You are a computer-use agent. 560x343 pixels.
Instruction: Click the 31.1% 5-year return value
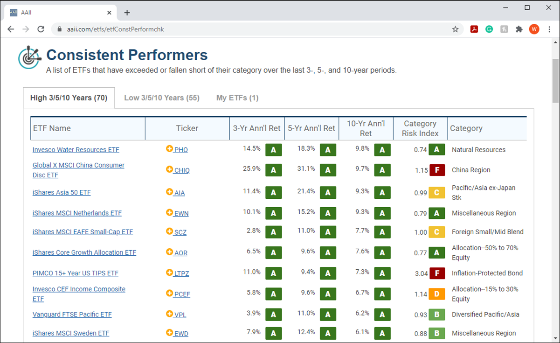point(306,169)
